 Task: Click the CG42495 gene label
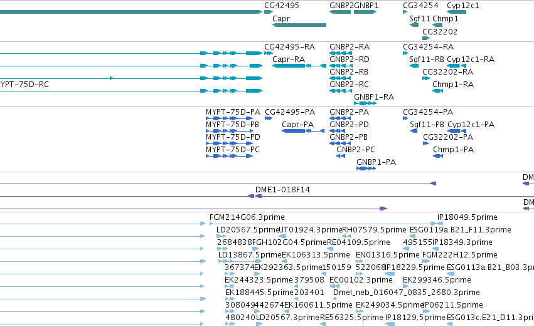coord(282,6)
